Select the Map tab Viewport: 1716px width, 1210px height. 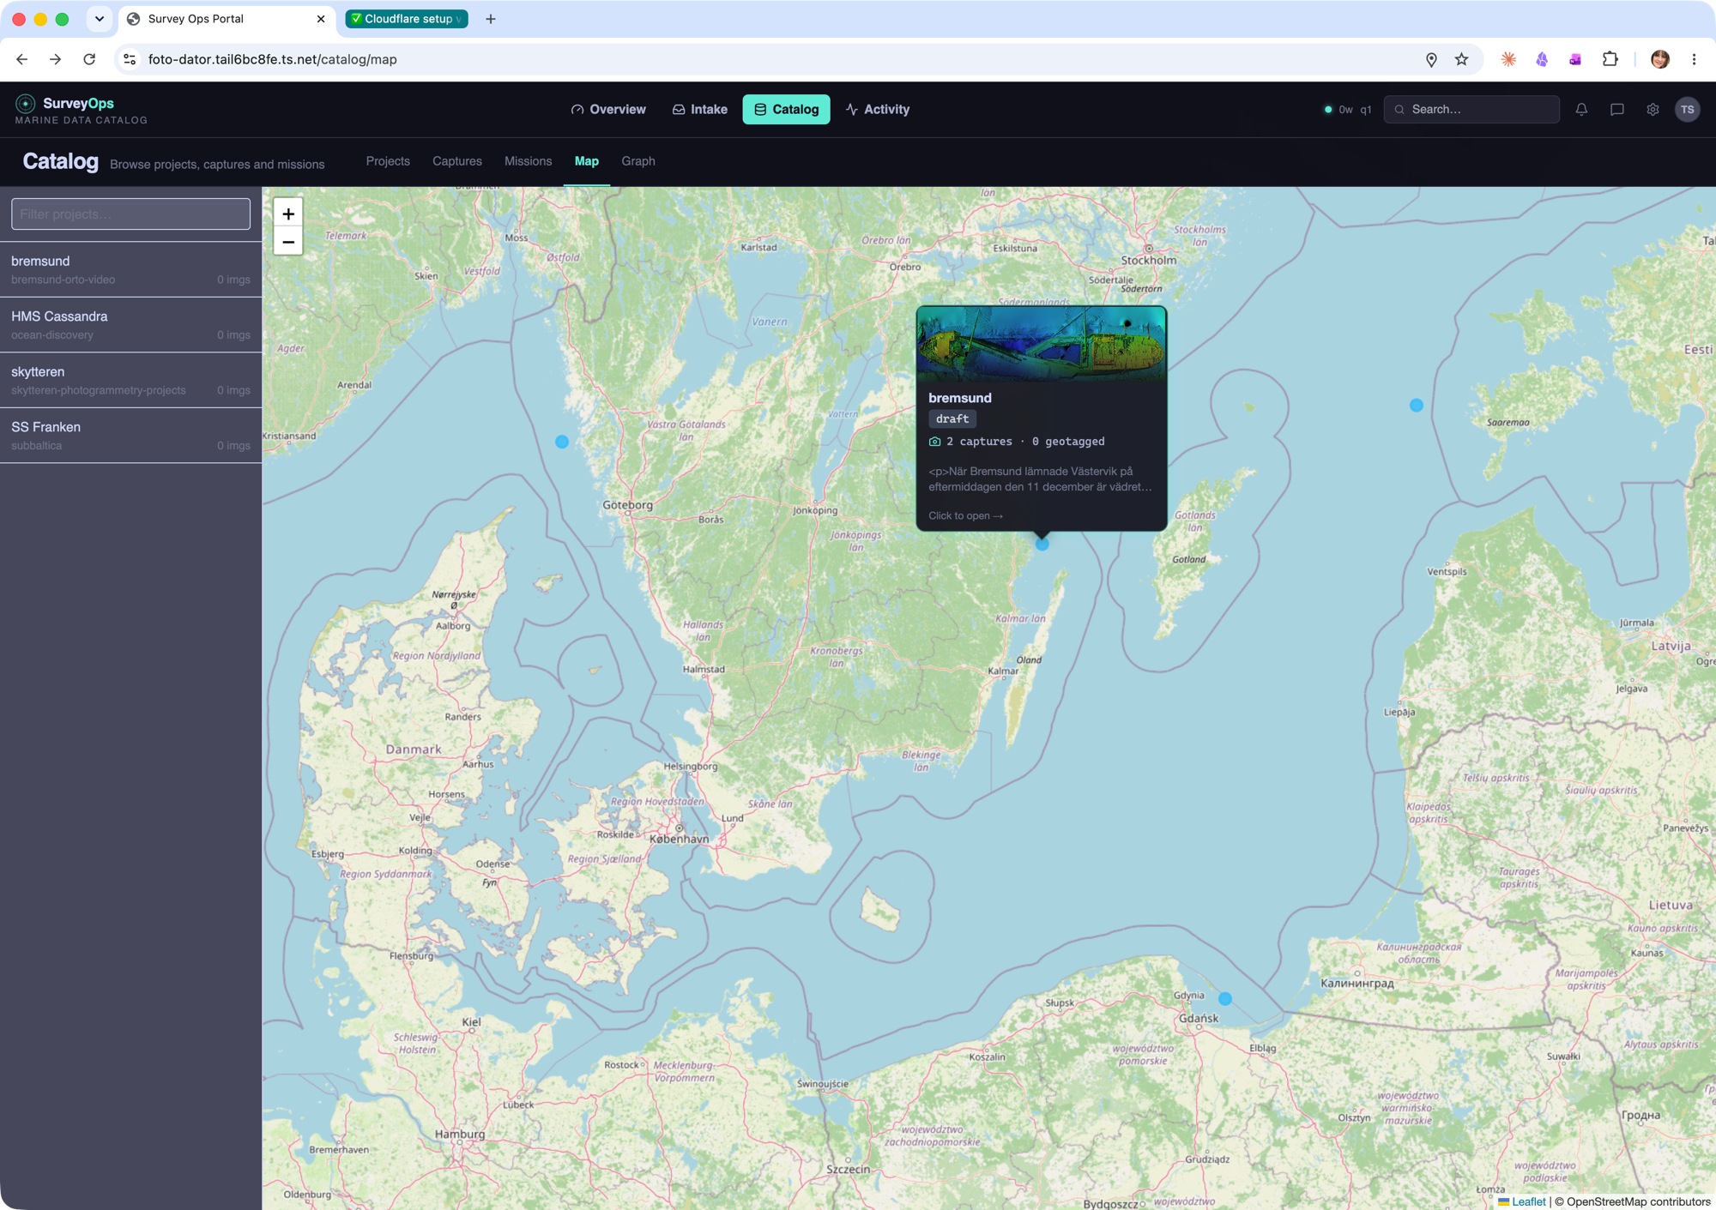coord(587,161)
